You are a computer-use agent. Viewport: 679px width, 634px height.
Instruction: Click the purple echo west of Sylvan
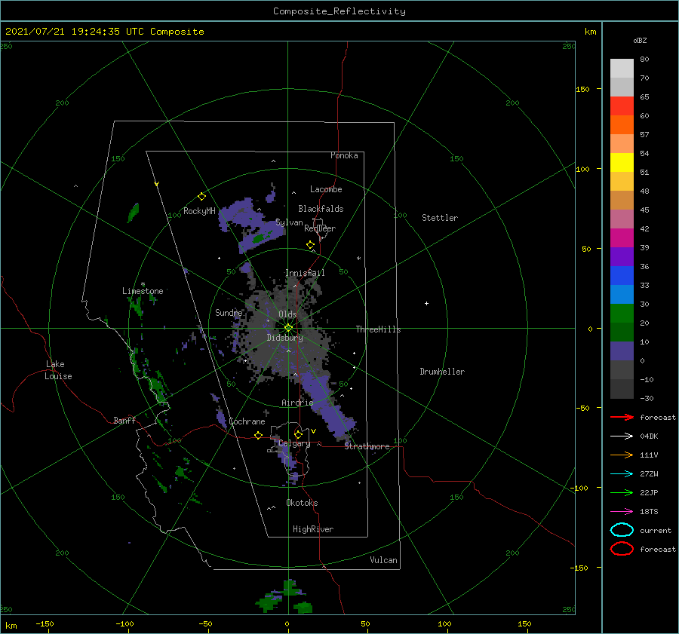tap(250, 223)
